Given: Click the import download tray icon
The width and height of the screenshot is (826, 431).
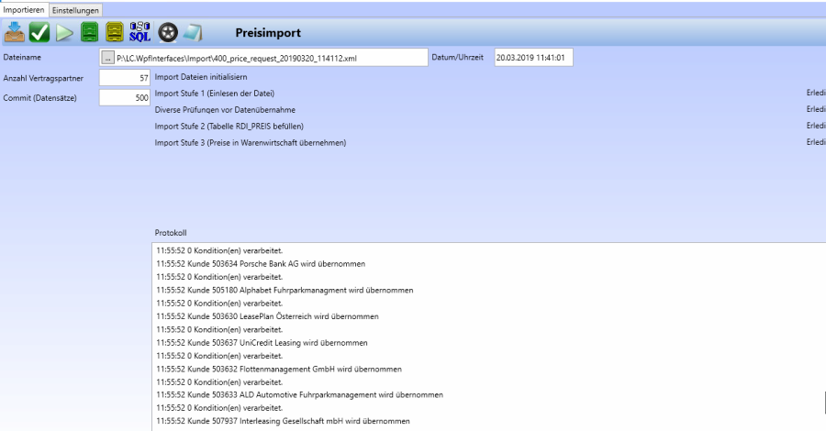Looking at the screenshot, I should pos(15,34).
